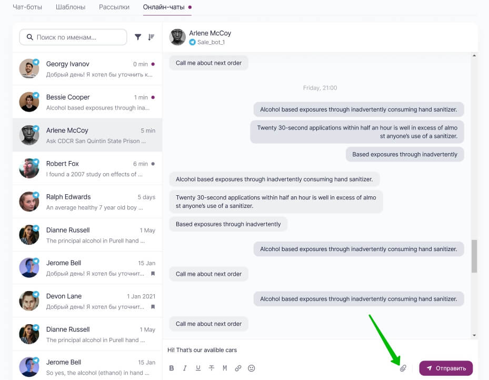
Task: Click the chat scrollbar down arrow
Action: tap(474, 335)
